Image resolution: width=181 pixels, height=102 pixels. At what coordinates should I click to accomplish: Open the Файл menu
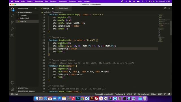pos(23,1)
